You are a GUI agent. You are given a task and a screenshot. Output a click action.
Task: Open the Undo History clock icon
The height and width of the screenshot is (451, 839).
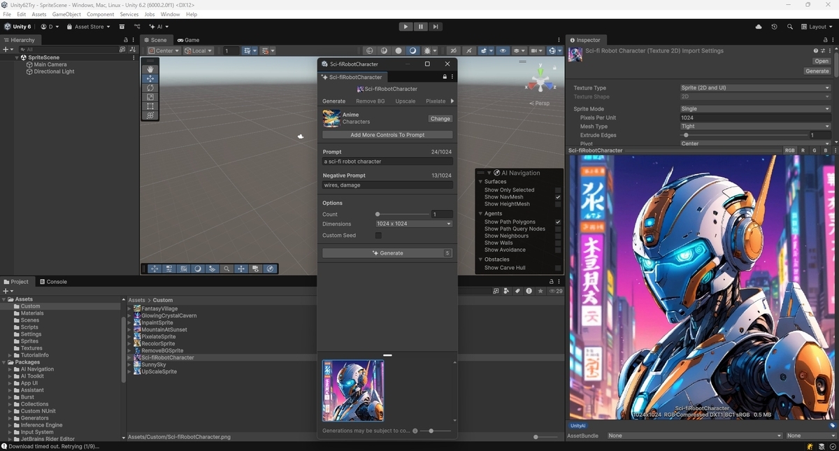(774, 27)
